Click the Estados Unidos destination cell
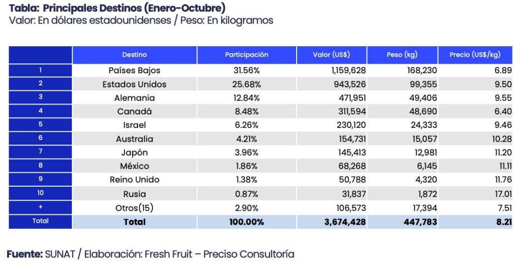The height and width of the screenshot is (267, 514). 135,84
